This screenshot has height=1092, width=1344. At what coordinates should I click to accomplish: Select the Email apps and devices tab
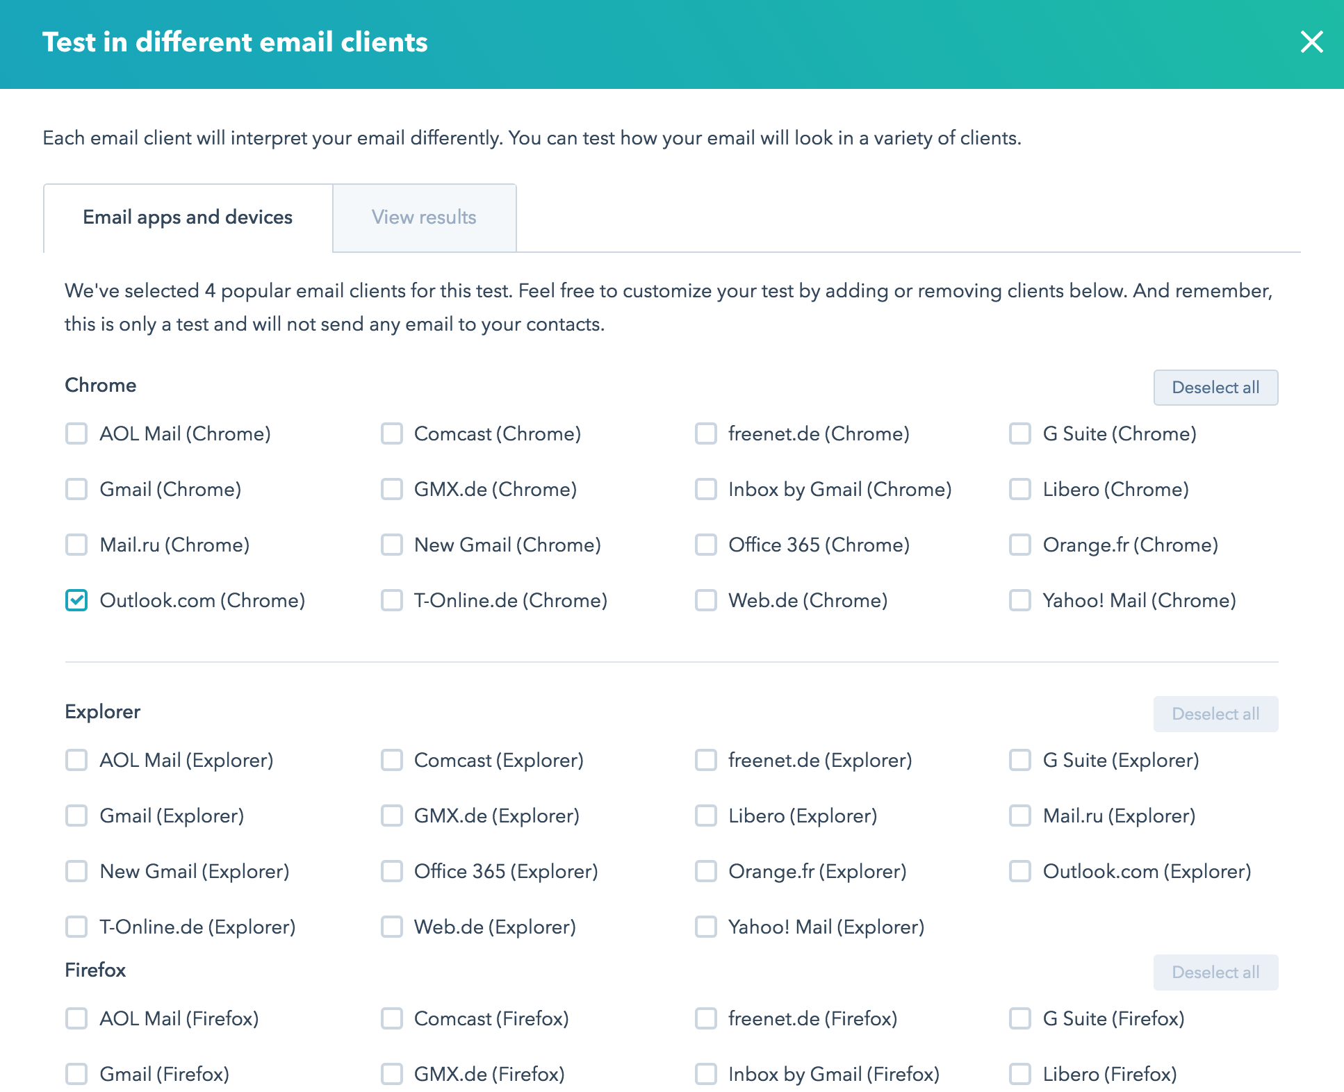pos(188,217)
